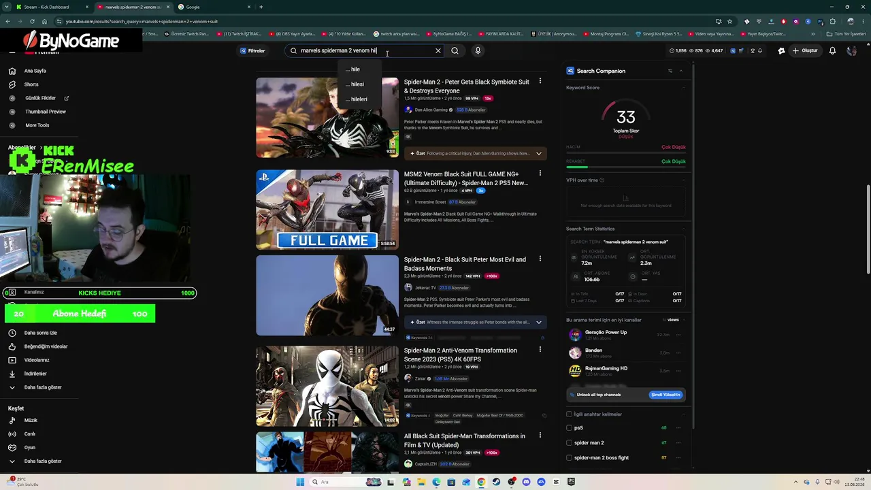Open Canlı live icon under Keşfet

12,434
